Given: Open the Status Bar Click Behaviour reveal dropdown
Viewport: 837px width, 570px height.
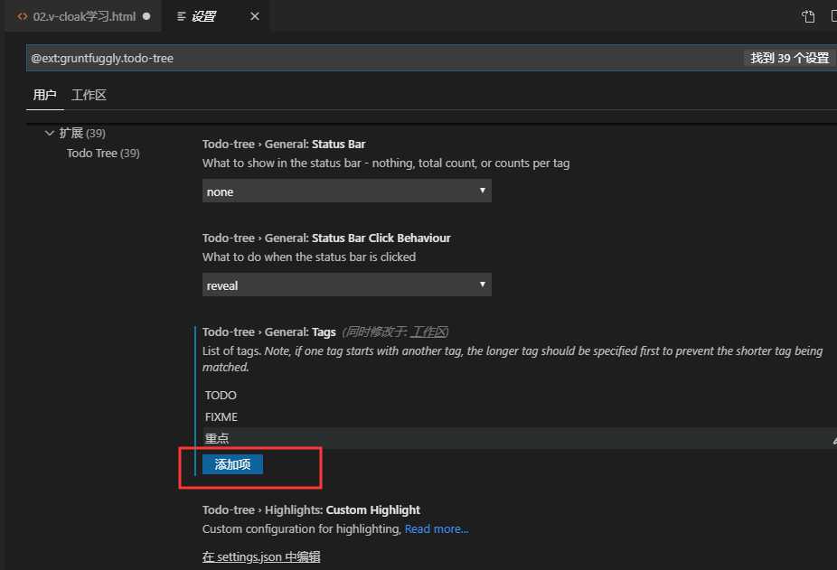Looking at the screenshot, I should tap(346, 285).
